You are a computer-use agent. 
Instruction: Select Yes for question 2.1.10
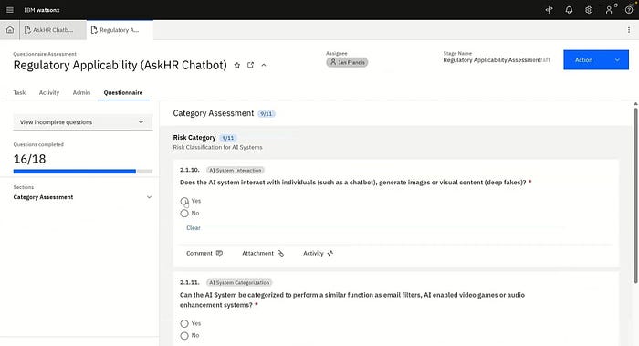coord(184,202)
